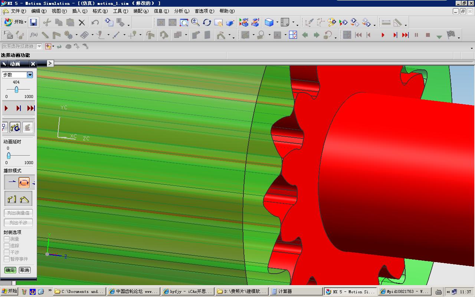Click the 列出干涉 button
This screenshot has width=475, height=297.
tap(18, 222)
